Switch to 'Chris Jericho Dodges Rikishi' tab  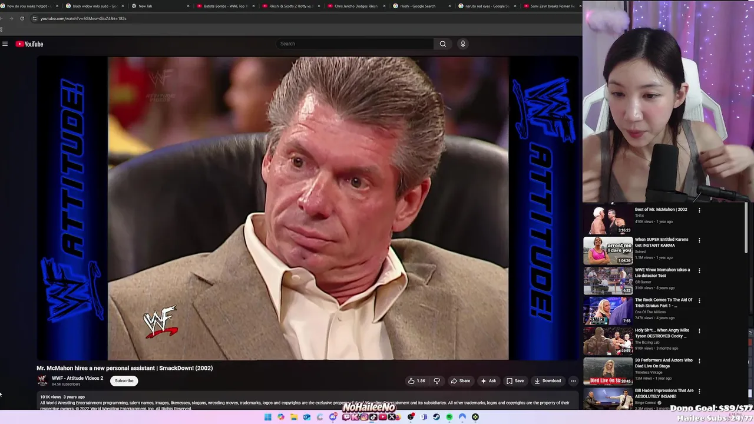[x=355, y=6]
